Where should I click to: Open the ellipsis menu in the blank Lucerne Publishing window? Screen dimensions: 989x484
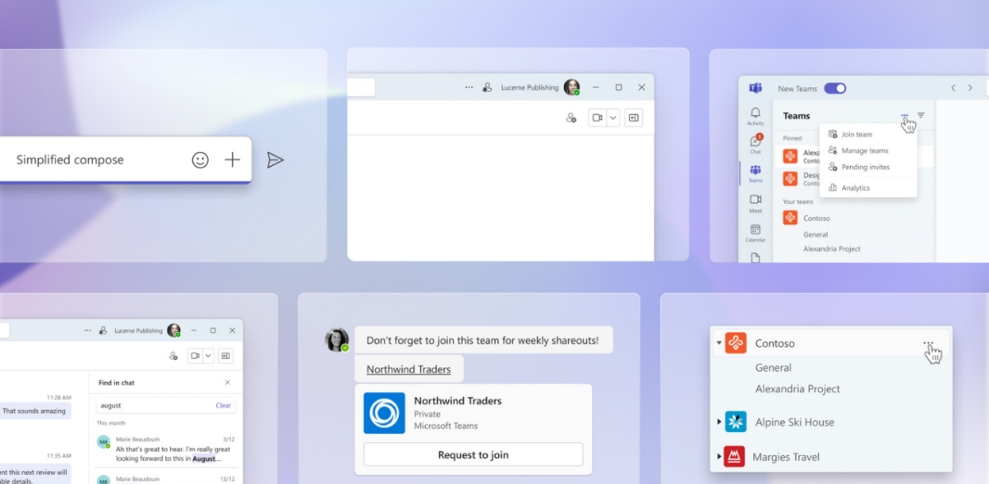tap(469, 87)
